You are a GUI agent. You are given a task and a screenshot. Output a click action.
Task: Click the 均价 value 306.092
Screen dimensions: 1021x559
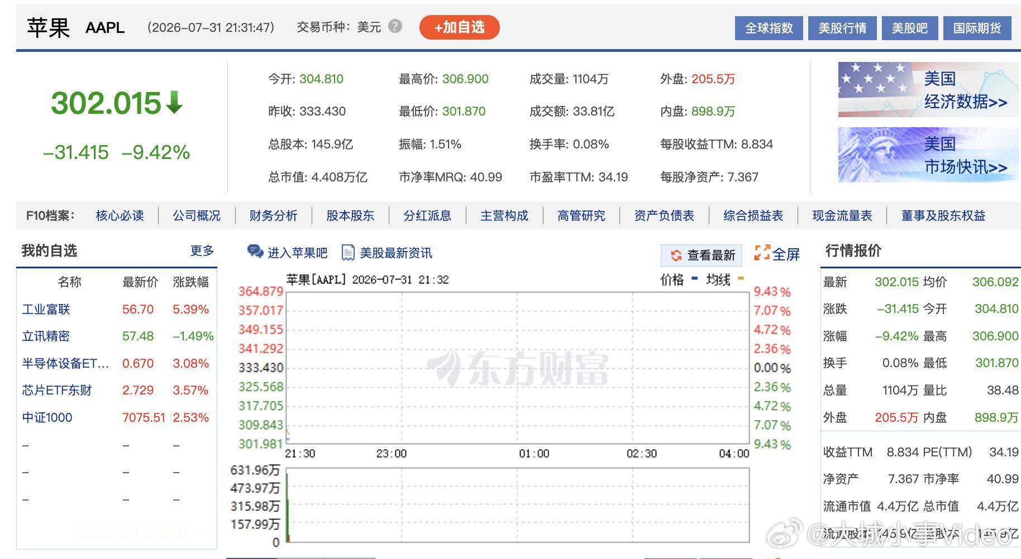tap(995, 282)
